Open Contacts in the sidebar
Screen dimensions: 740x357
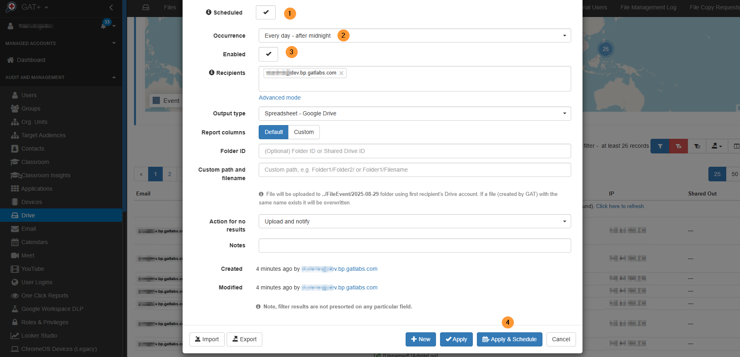click(x=33, y=149)
